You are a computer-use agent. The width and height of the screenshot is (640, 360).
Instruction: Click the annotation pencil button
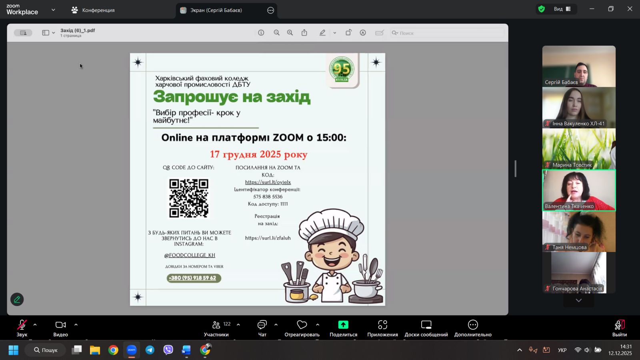point(17,299)
